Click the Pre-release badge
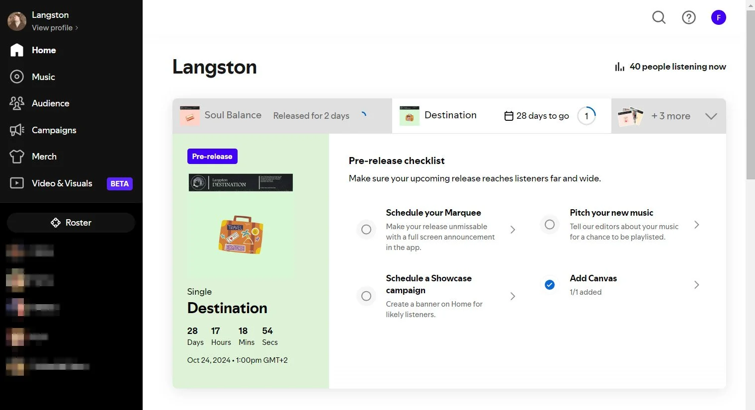755x410 pixels. pyautogui.click(x=212, y=156)
